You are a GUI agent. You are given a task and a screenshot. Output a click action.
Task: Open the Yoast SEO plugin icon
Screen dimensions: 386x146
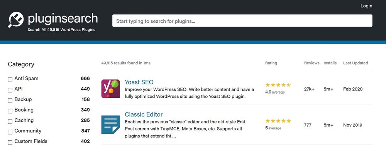[x=110, y=89]
